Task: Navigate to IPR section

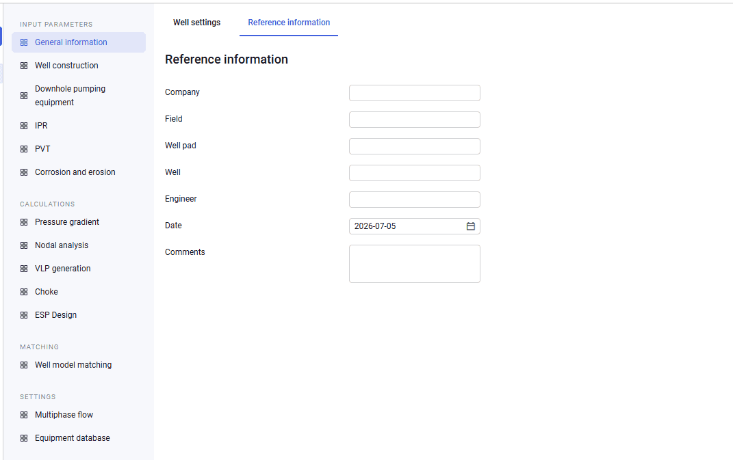Action: point(79,126)
